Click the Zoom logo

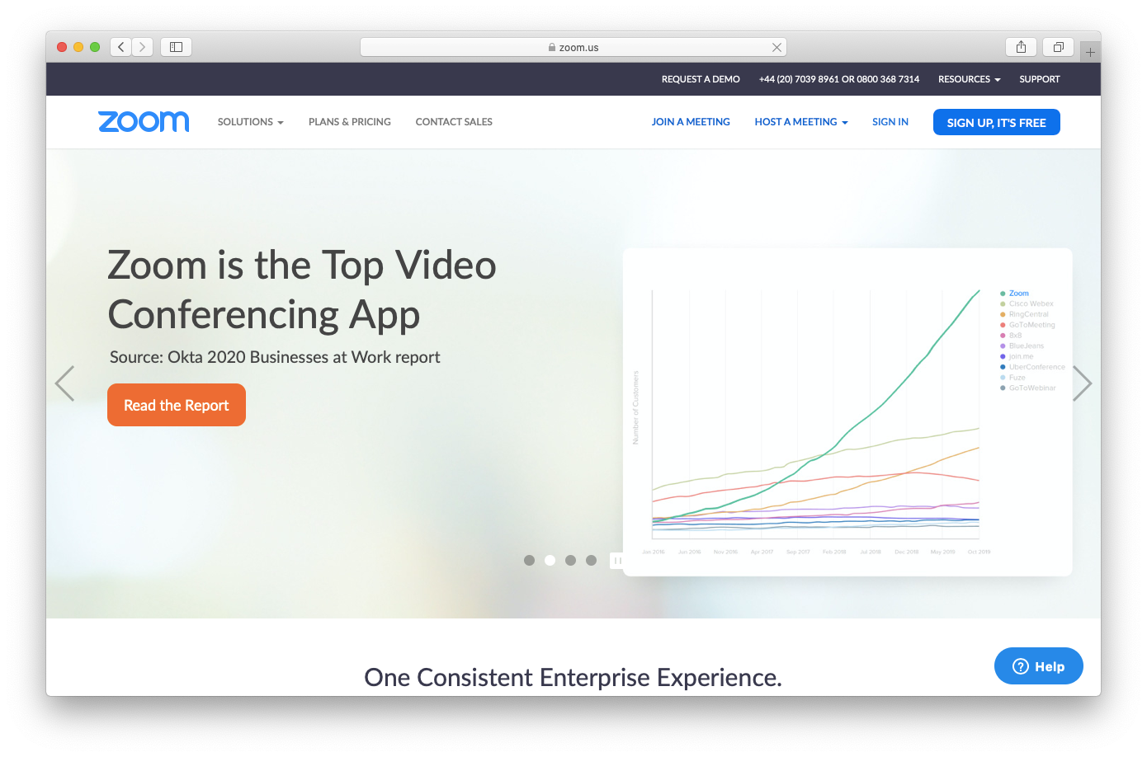coord(144,122)
